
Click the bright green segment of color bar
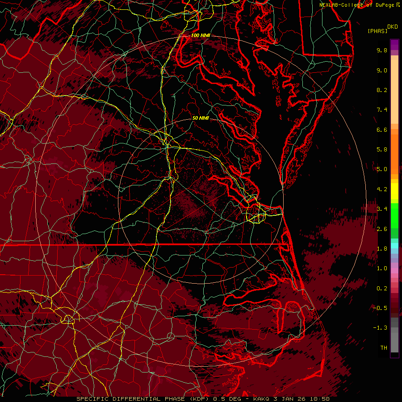click(x=394, y=215)
